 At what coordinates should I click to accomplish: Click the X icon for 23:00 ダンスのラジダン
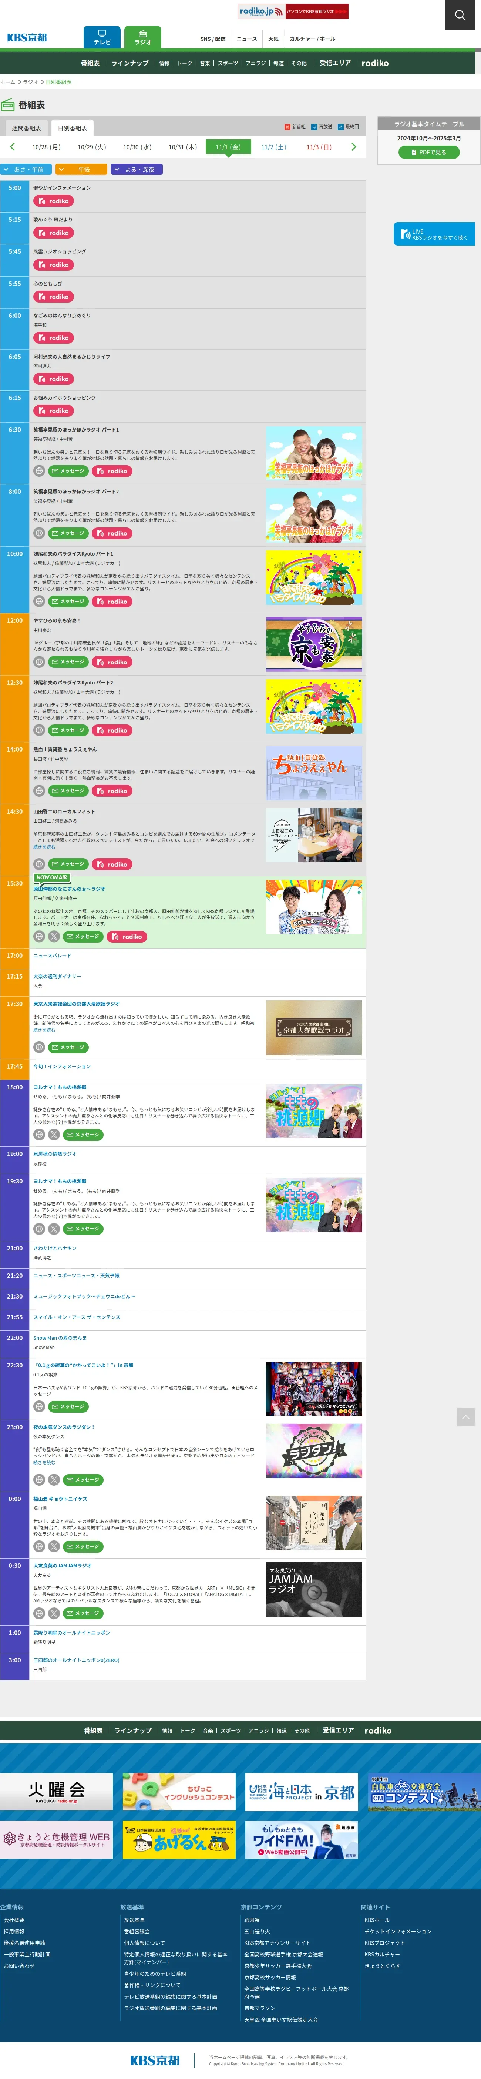tap(53, 1479)
